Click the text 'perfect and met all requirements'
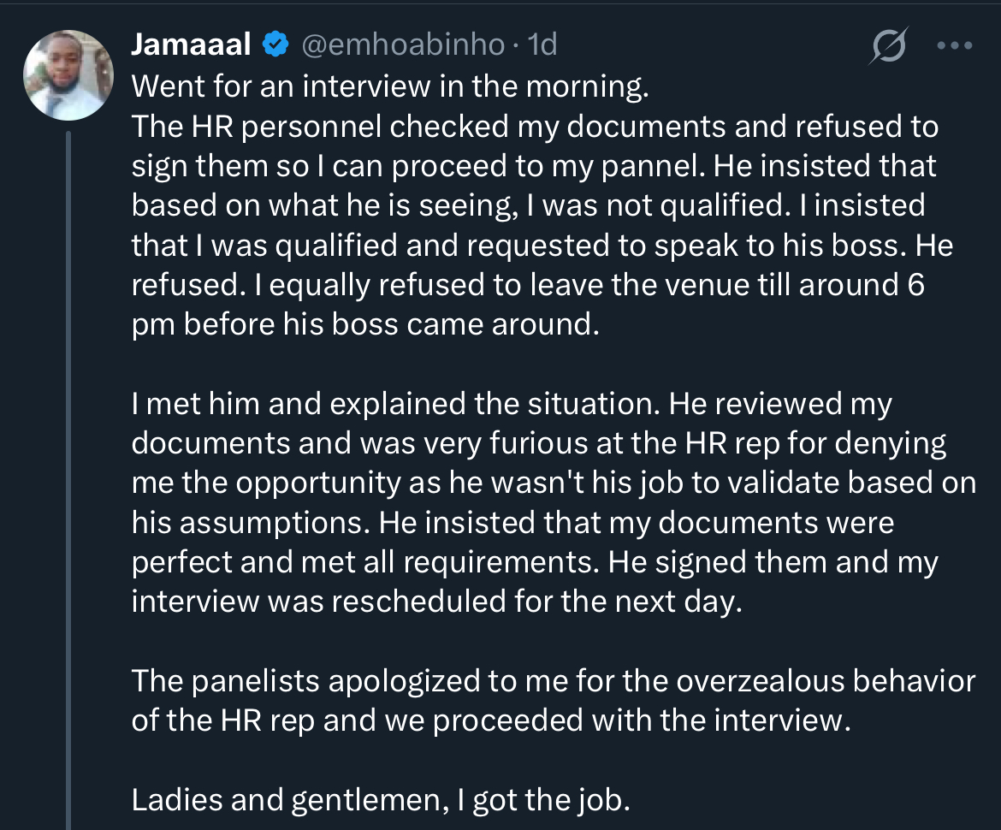The image size is (1001, 830). [366, 562]
